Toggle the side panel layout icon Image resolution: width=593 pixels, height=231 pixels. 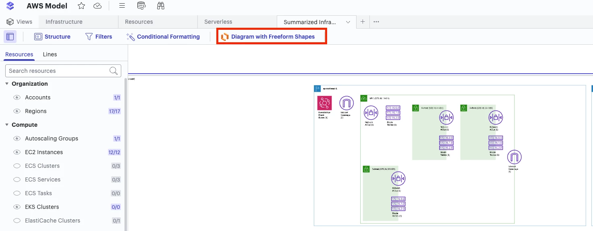(10, 37)
